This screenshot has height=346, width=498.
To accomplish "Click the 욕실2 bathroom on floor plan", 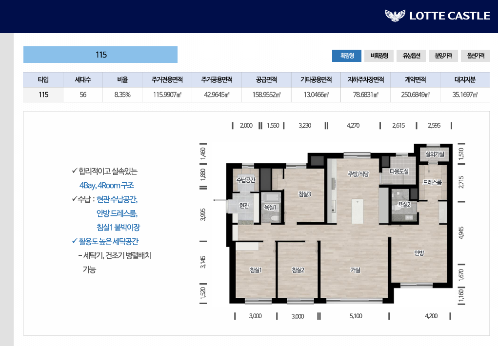I will (x=404, y=205).
